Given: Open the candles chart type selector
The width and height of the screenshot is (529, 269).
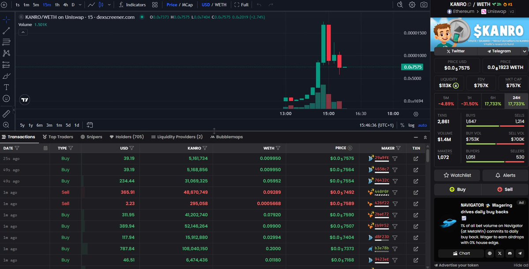Looking at the screenshot, I should pos(101,5).
